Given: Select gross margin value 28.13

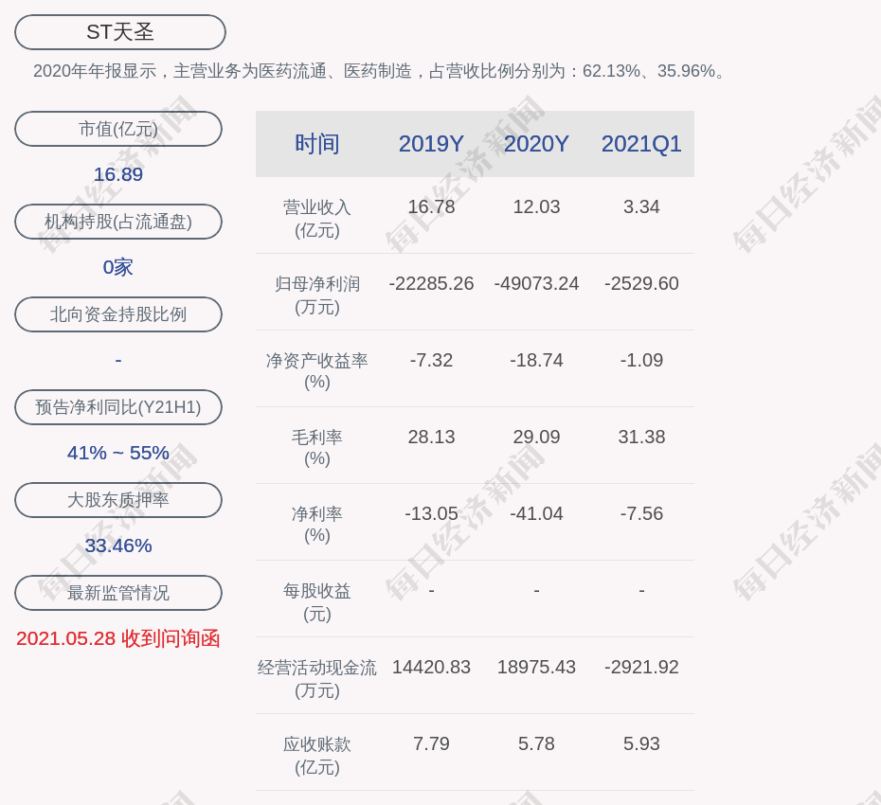Looking at the screenshot, I should click(432, 437).
